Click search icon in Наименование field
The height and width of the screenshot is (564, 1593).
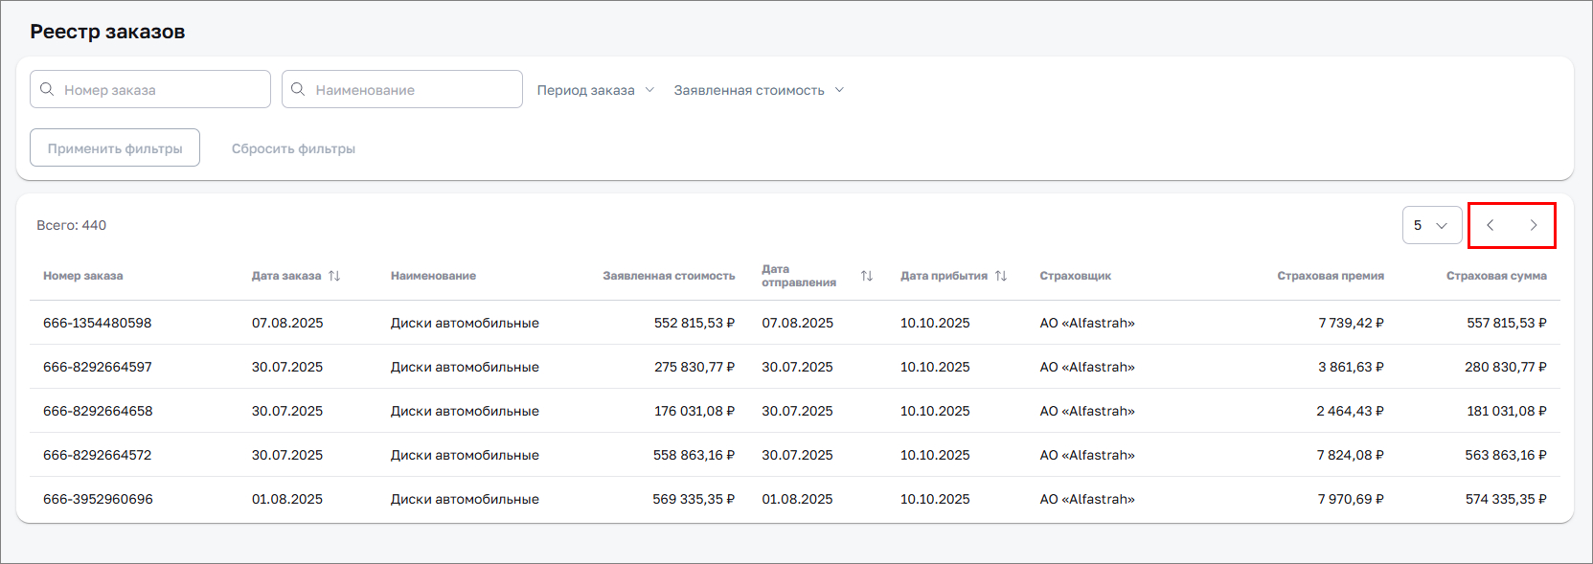(x=298, y=89)
